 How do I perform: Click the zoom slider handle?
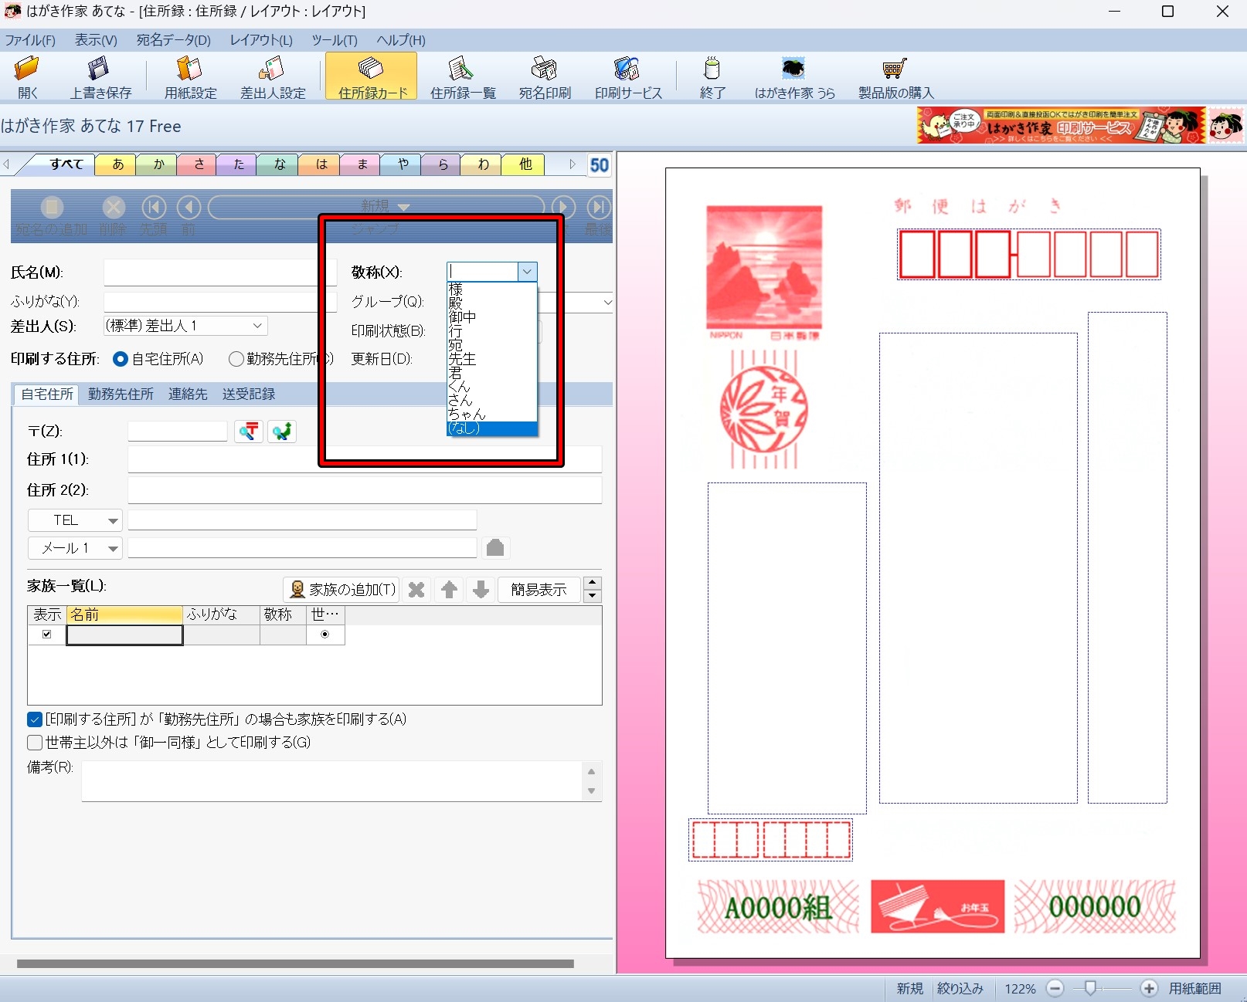click(x=1090, y=988)
